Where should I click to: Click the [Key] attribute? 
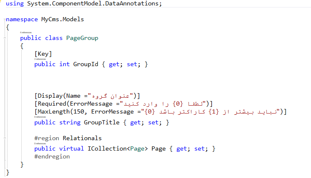tap(44, 54)
